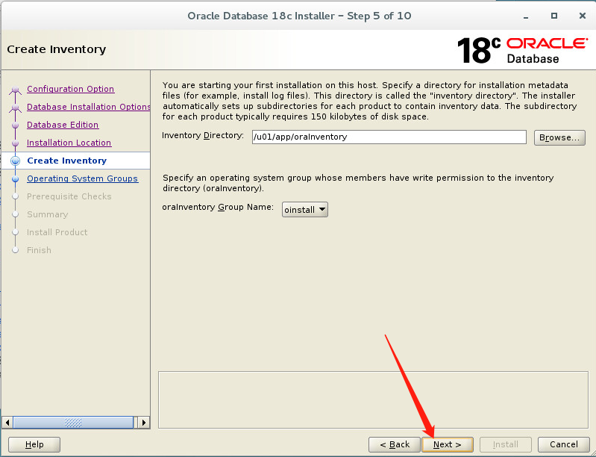Screen dimensions: 596x457
Task: Click the Operating System Groups step bullet
Action: coord(15,178)
